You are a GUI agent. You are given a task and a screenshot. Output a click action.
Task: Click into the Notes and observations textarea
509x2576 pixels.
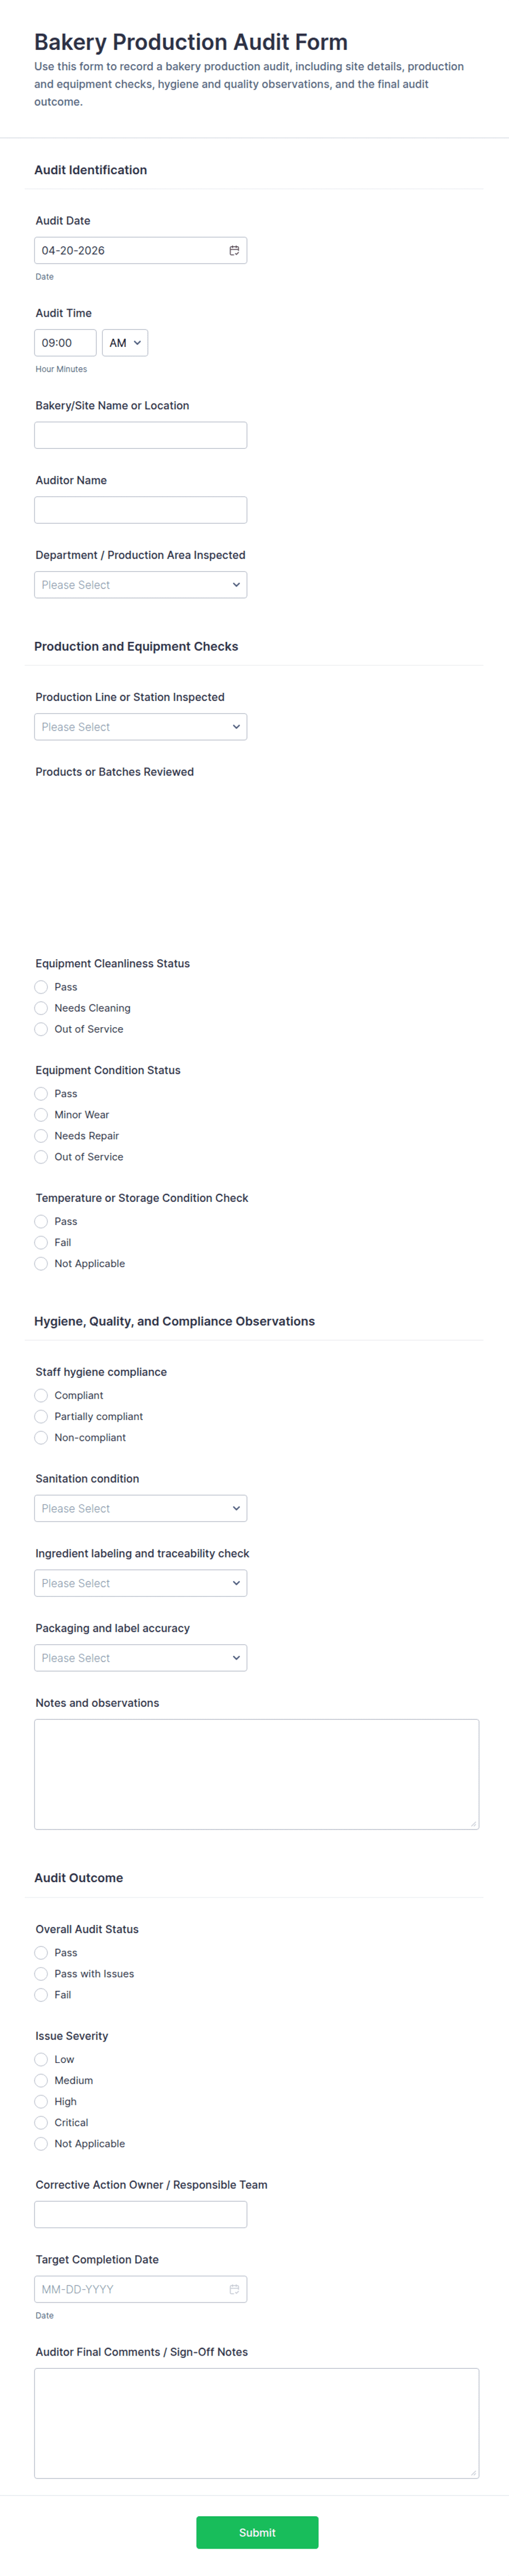pos(257,1774)
